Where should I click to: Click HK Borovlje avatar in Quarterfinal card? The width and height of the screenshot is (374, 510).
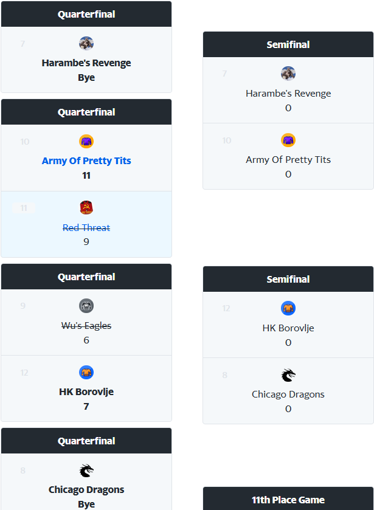86,373
